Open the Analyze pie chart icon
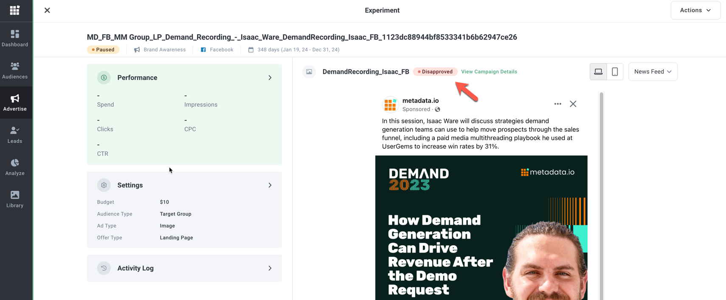726x300 pixels. (15, 167)
